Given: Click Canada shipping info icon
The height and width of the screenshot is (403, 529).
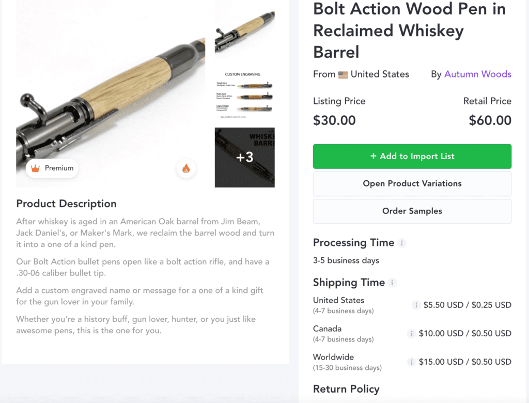Looking at the screenshot, I should click(x=411, y=333).
